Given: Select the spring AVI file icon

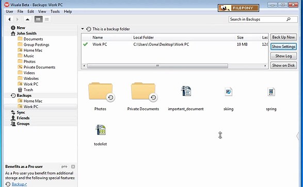Looking at the screenshot, I should [x=271, y=92].
